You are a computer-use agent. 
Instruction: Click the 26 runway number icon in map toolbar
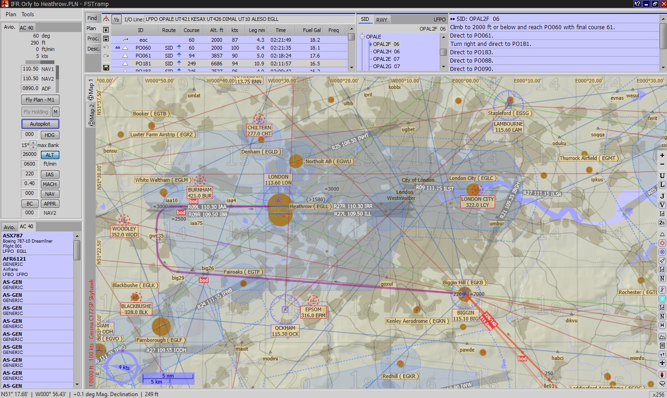click(x=662, y=223)
